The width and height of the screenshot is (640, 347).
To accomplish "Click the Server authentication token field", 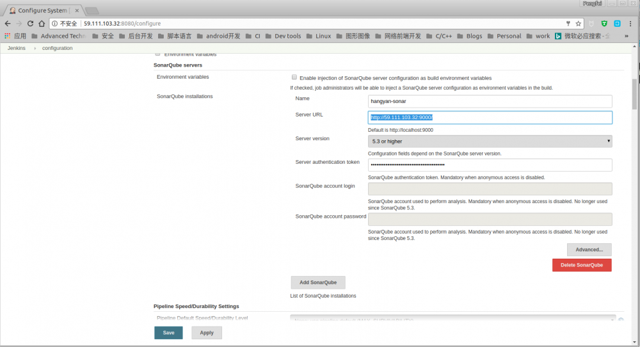I will [490, 165].
